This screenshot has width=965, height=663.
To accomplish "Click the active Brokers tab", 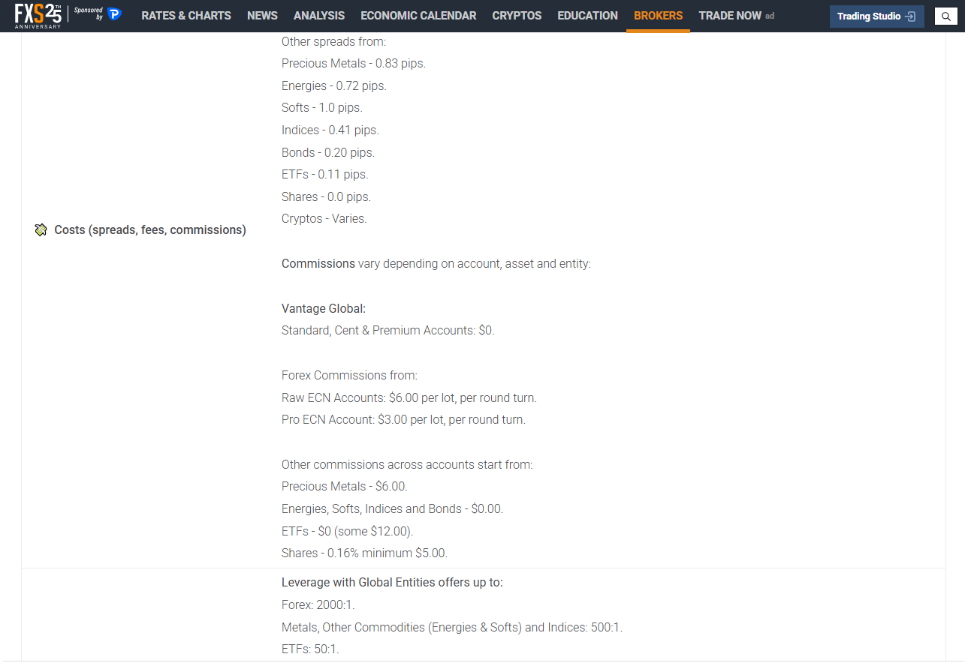I will point(658,16).
